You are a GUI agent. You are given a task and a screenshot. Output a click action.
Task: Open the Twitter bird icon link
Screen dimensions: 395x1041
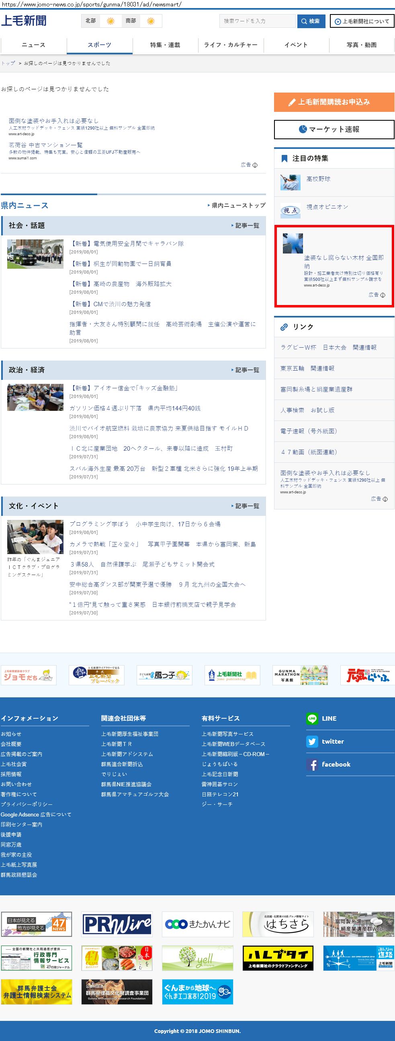pyautogui.click(x=312, y=741)
